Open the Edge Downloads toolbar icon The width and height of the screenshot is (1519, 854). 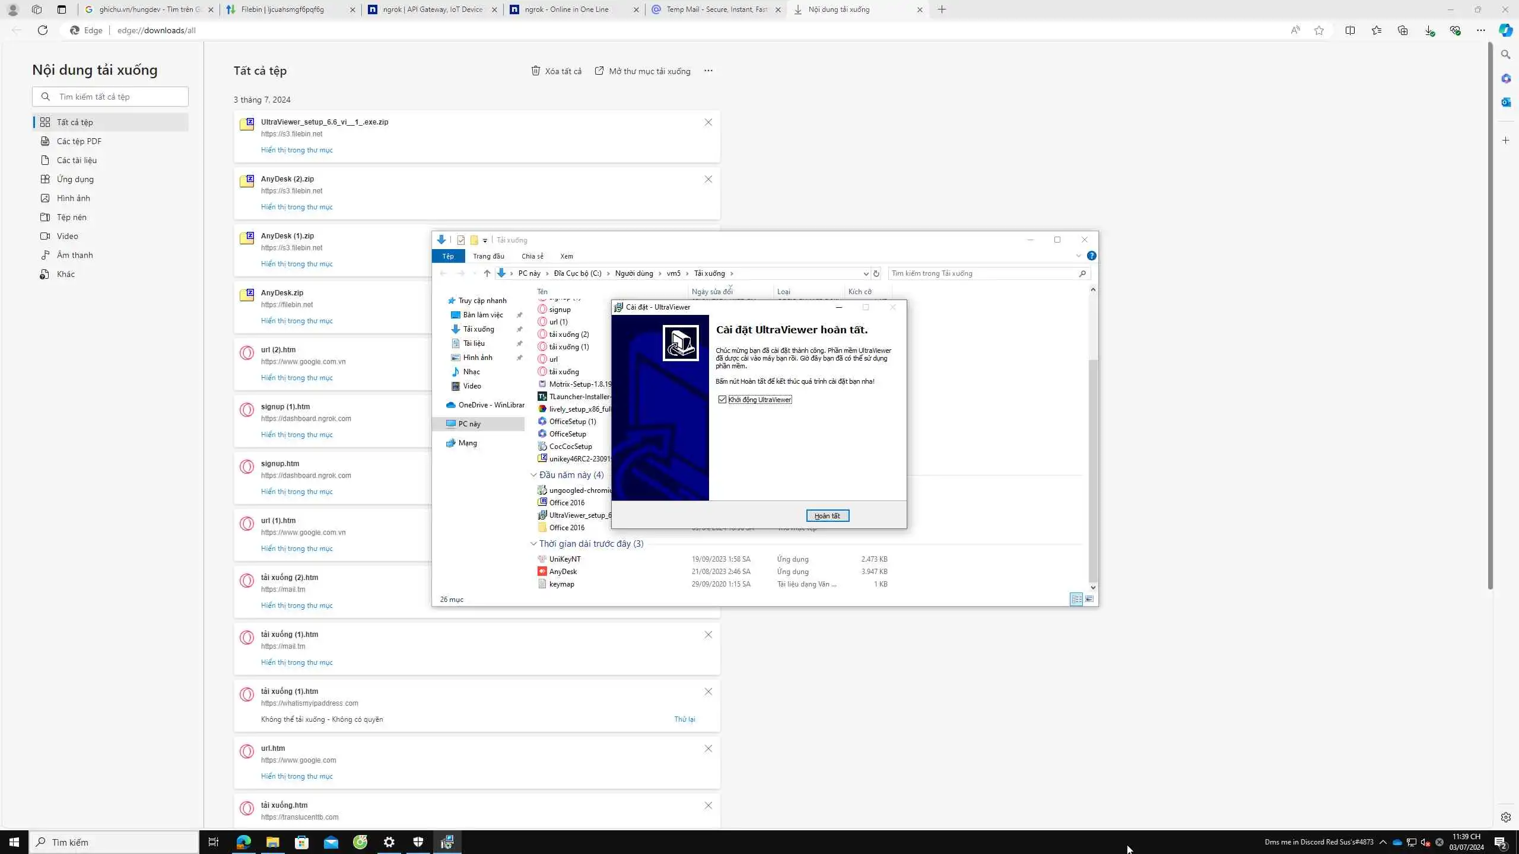pyautogui.click(x=1429, y=30)
